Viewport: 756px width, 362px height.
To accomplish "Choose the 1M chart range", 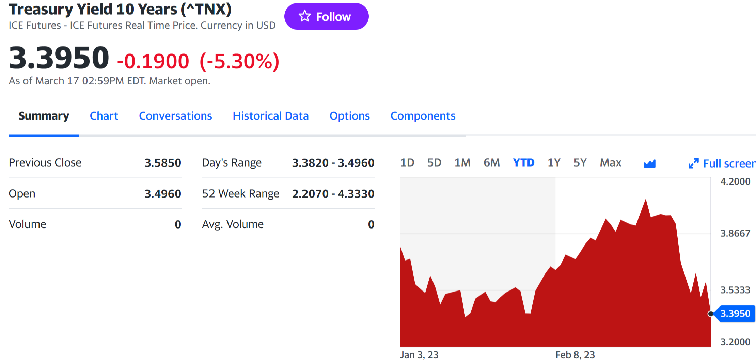I will point(462,163).
